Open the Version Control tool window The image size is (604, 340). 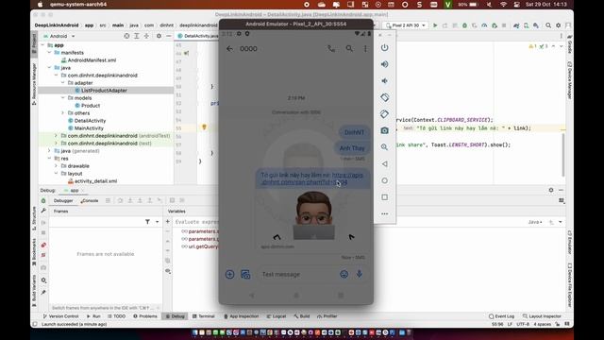click(x=60, y=316)
